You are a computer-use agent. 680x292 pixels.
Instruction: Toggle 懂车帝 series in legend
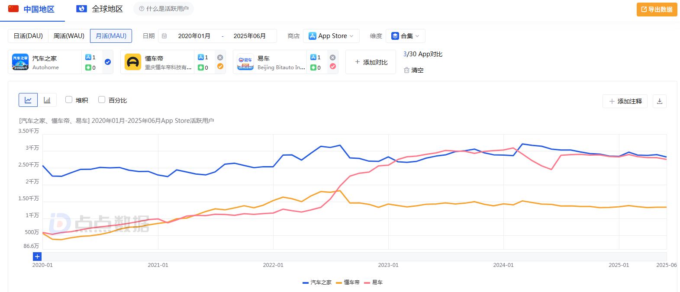348,282
